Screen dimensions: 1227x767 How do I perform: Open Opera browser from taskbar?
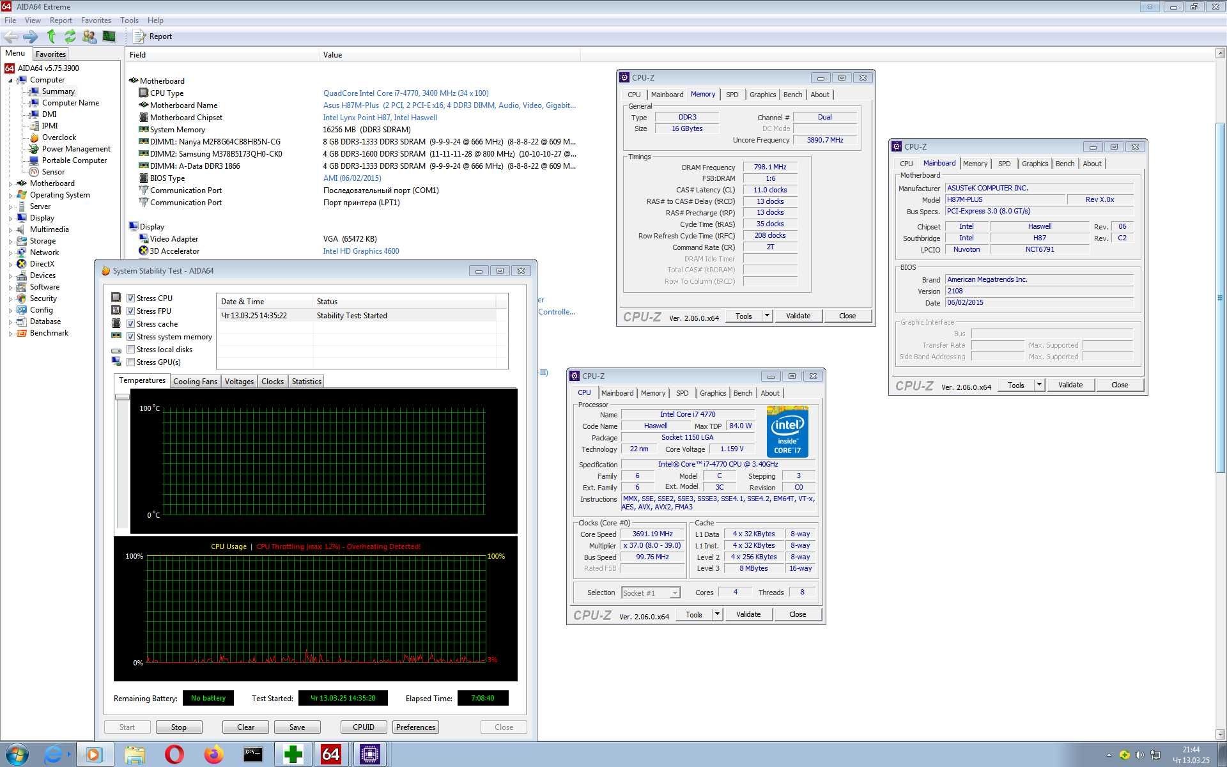(x=174, y=755)
